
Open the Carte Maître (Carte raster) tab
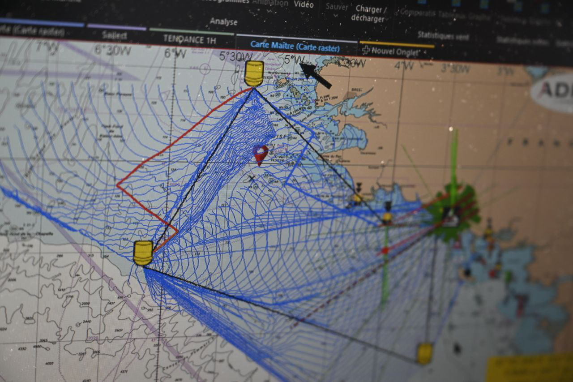click(x=295, y=46)
